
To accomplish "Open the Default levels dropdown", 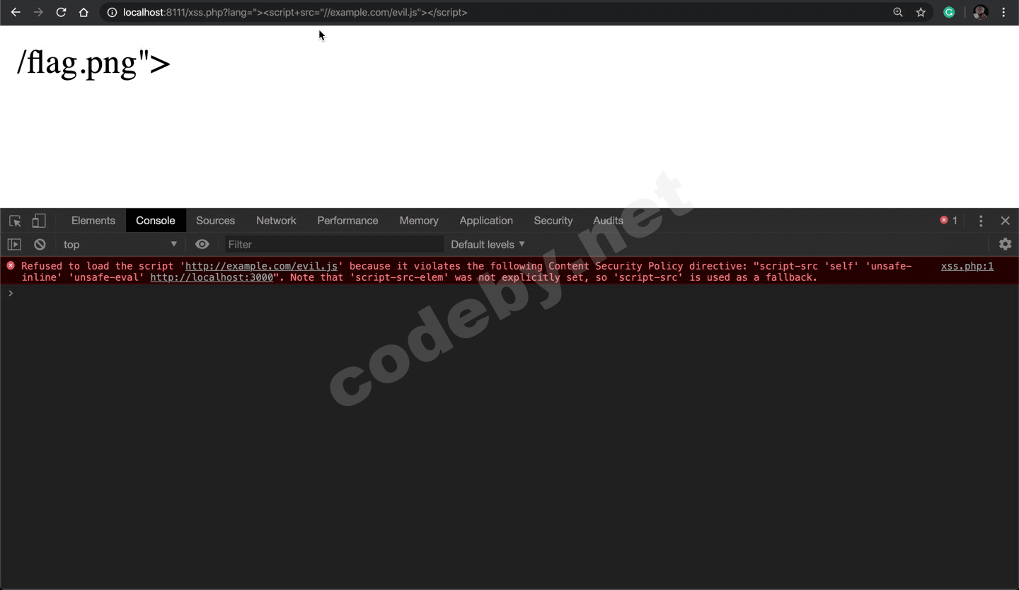I will pyautogui.click(x=488, y=244).
